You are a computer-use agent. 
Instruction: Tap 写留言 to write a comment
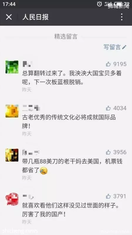(x=112, y=47)
